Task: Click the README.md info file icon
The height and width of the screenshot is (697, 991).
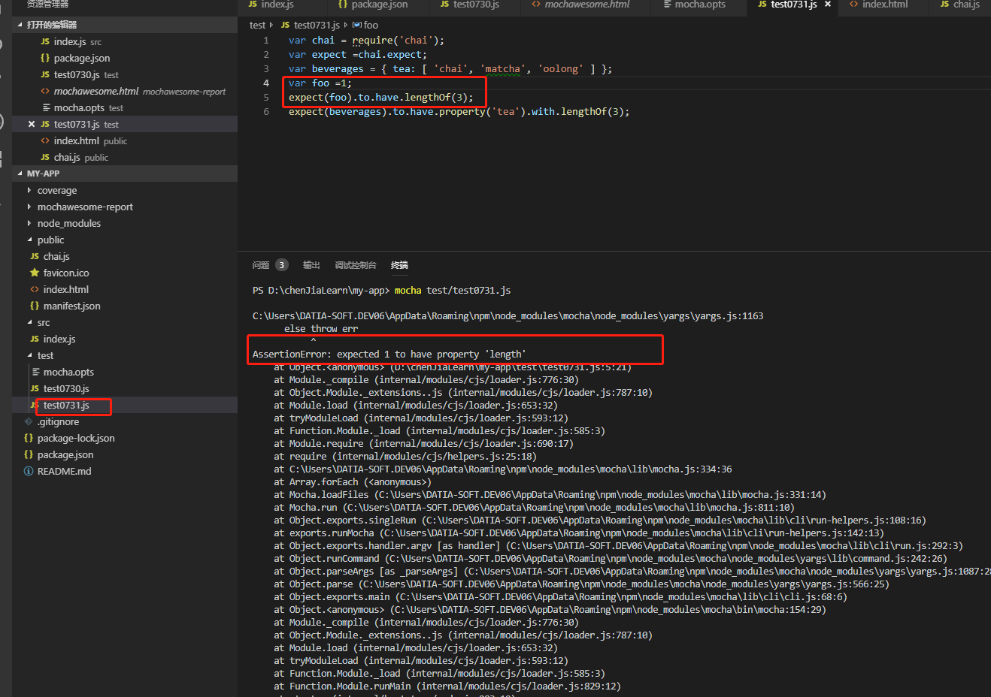Action: pyautogui.click(x=29, y=472)
